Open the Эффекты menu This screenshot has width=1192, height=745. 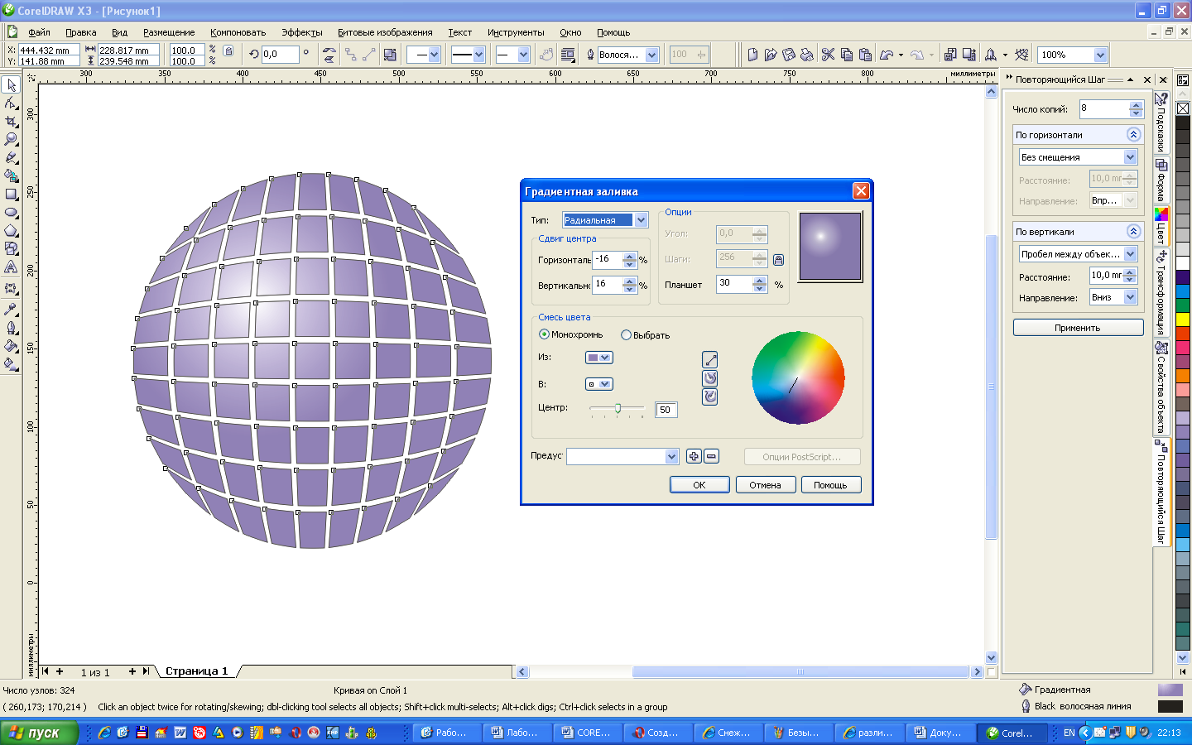pyautogui.click(x=301, y=32)
